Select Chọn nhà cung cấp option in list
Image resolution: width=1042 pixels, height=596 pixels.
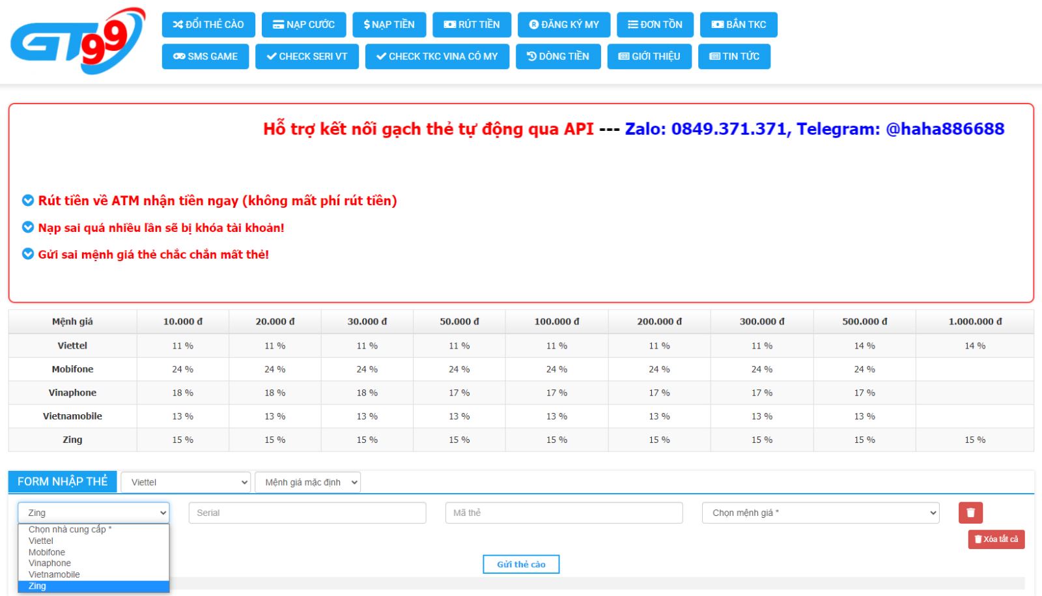point(94,530)
